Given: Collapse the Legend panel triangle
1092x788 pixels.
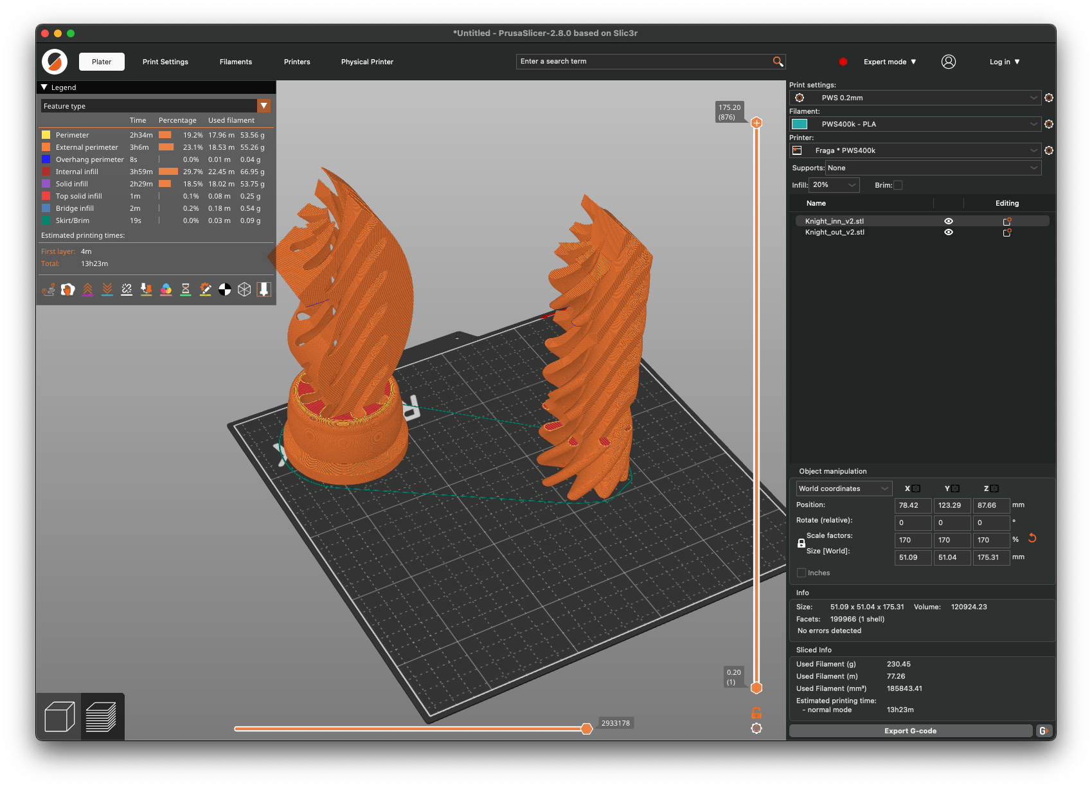Looking at the screenshot, I should click(x=44, y=87).
